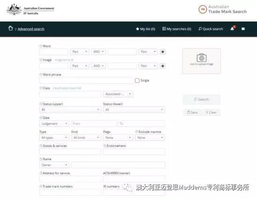Open the Status (upper) All dropdown
The height and width of the screenshot is (199, 257).
(x=70, y=110)
